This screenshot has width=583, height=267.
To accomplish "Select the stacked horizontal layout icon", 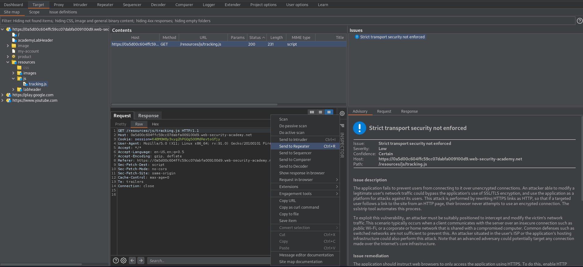I will point(320,112).
